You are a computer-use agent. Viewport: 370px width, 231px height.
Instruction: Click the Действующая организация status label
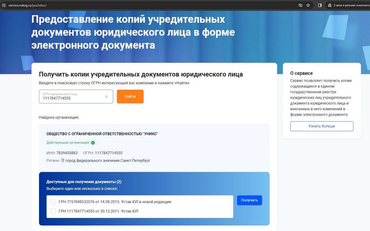[68, 142]
